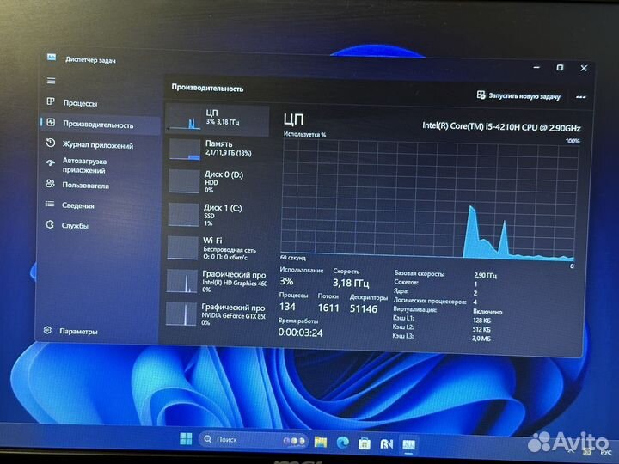Open the Пользователи users icon
Screen dimensions: 619x464
coord(50,184)
